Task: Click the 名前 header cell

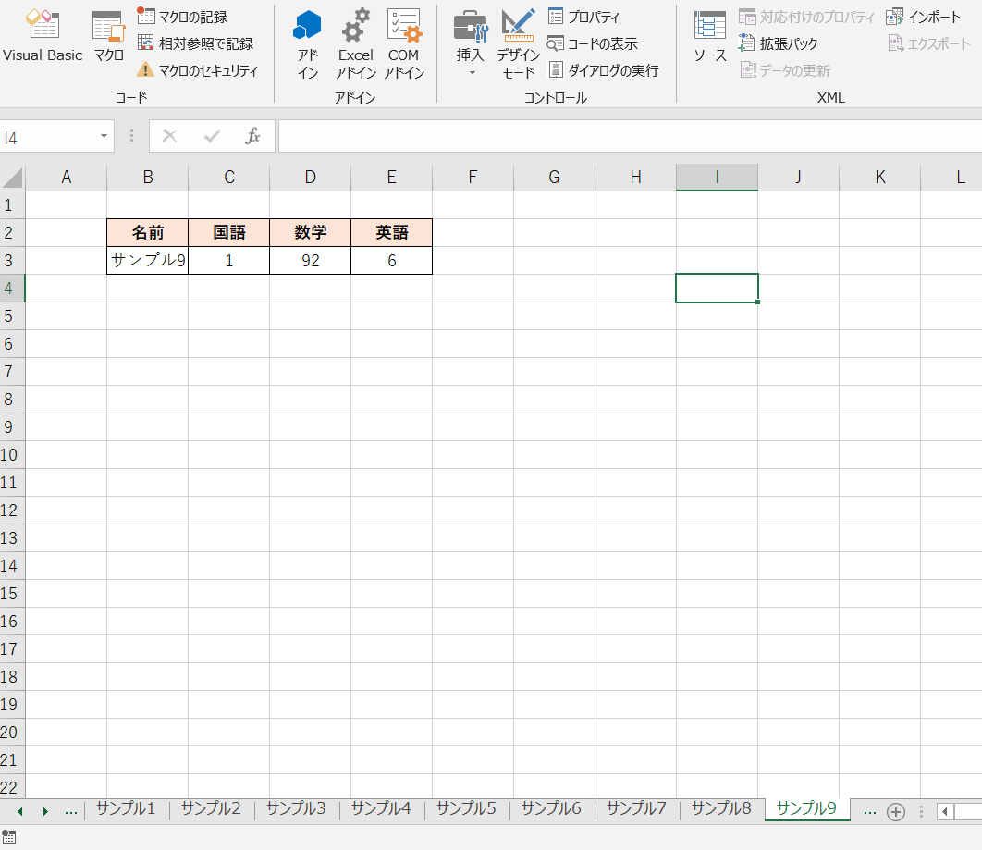Action: coord(148,232)
